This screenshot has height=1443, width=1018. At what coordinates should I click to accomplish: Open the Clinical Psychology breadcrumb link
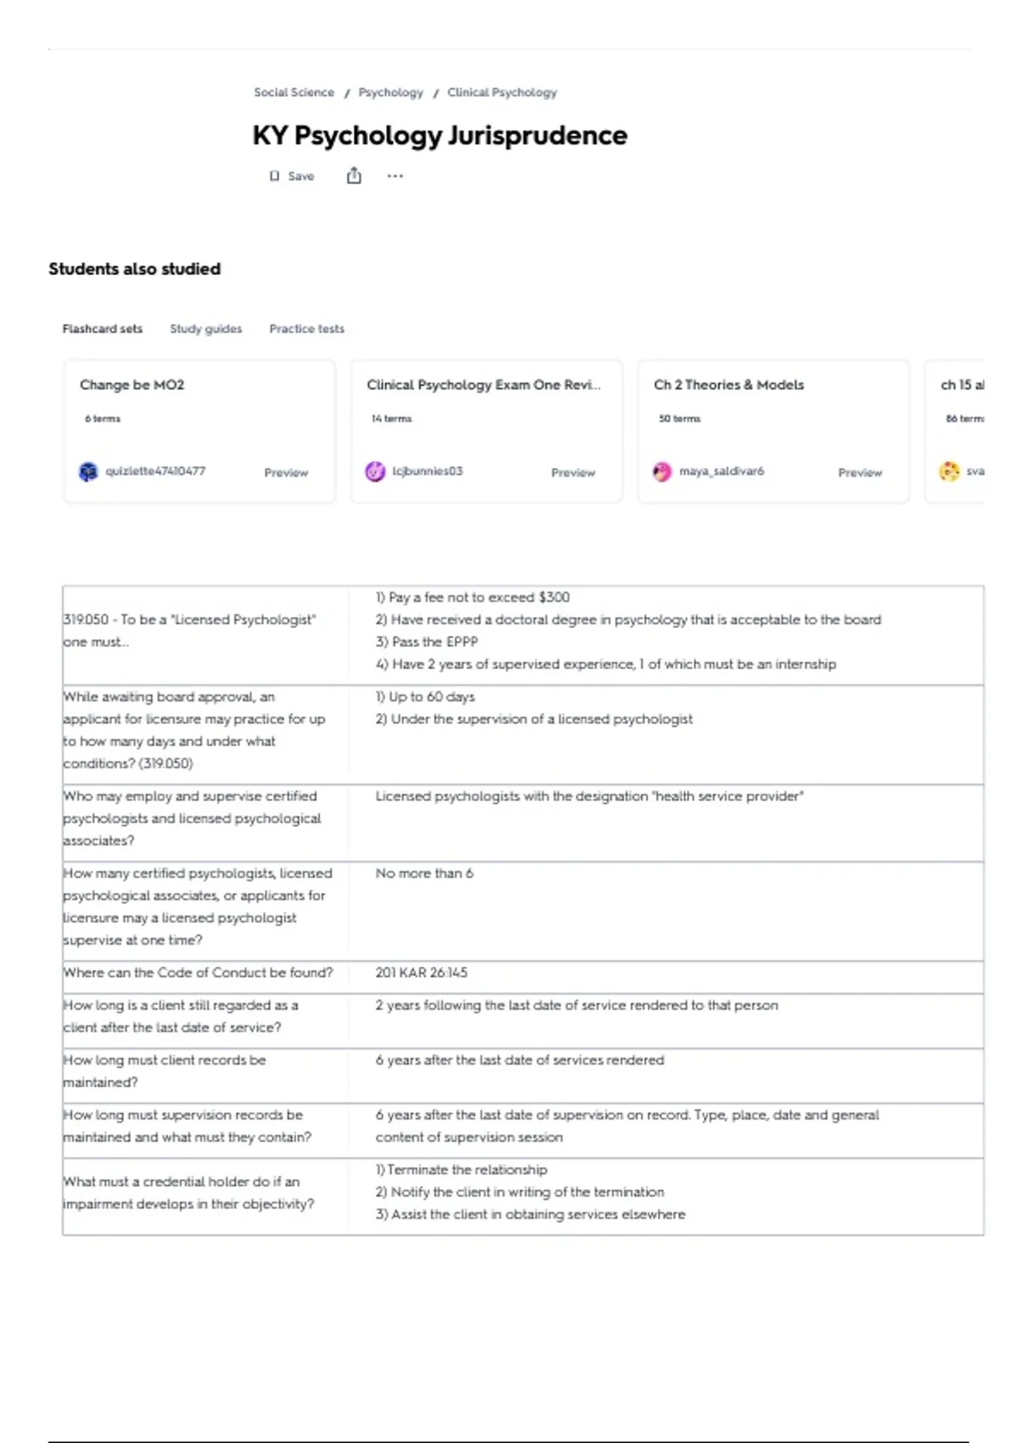tap(502, 92)
